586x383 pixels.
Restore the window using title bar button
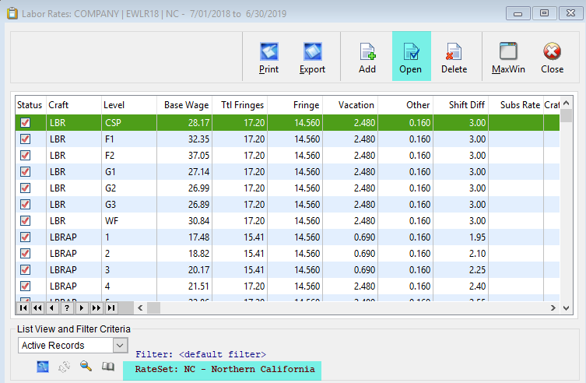pos(544,13)
